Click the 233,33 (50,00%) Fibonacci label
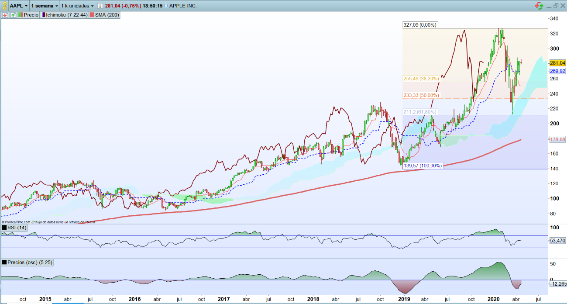This screenshot has width=567, height=304. [422, 95]
